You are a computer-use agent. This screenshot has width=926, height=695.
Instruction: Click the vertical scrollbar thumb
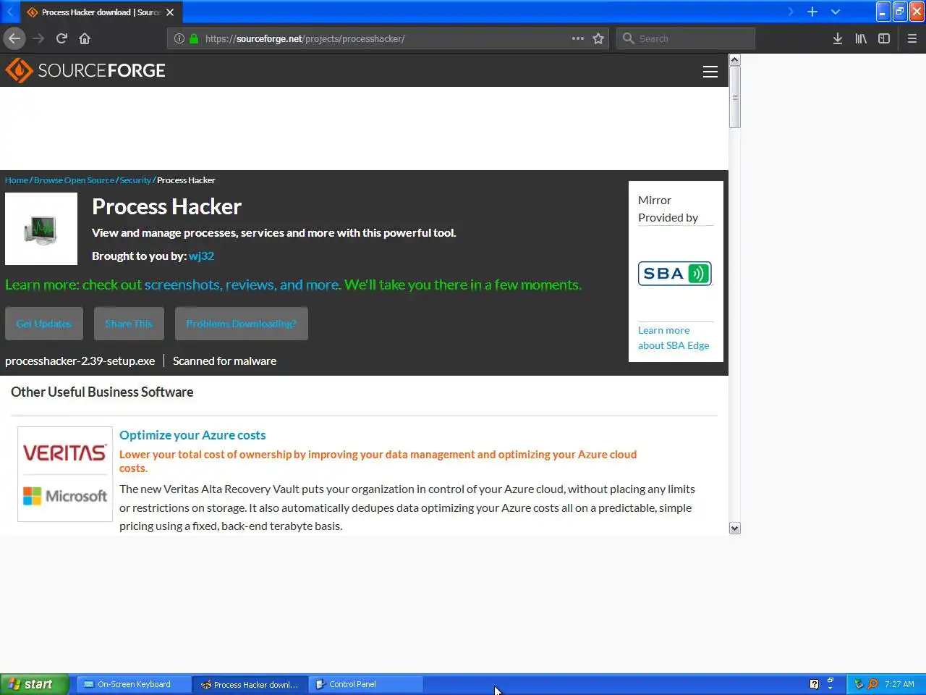coord(735,97)
